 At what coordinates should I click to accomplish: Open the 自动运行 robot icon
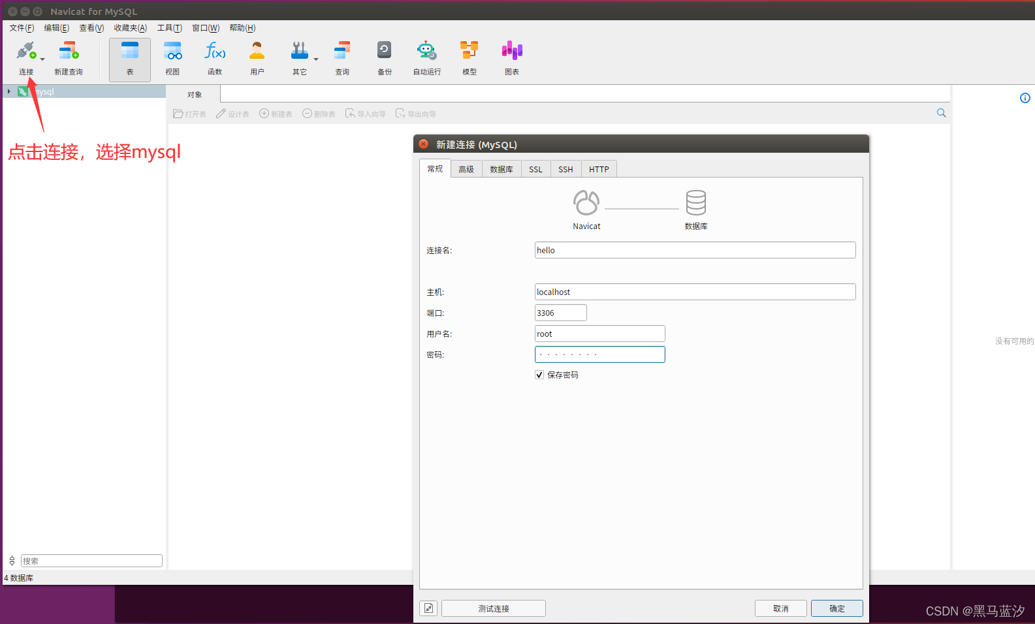coord(426,51)
